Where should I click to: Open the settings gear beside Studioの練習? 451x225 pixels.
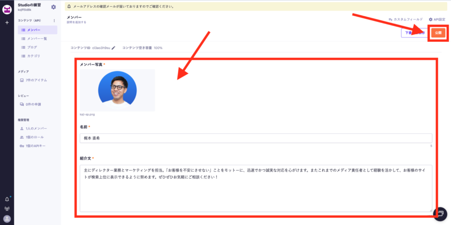click(53, 7)
